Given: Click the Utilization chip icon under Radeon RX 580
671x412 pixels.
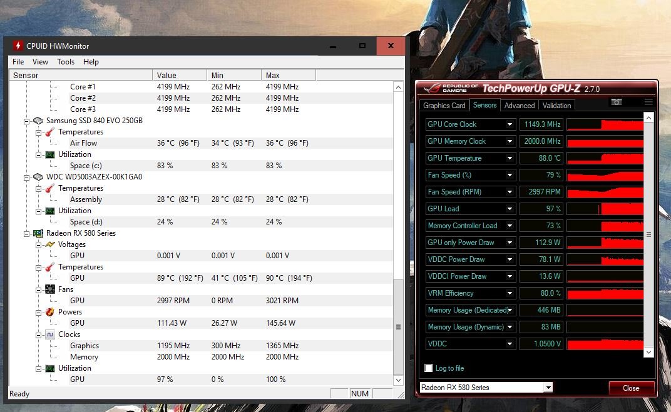Looking at the screenshot, I should coord(50,368).
